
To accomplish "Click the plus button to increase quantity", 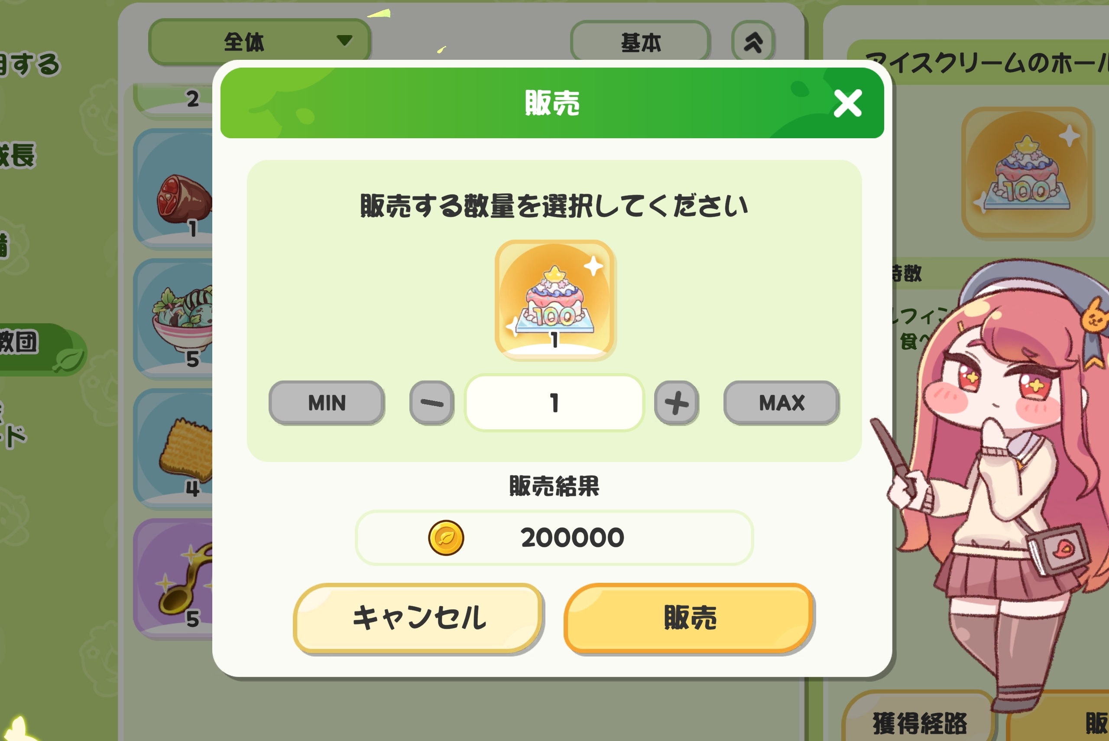I will (676, 403).
